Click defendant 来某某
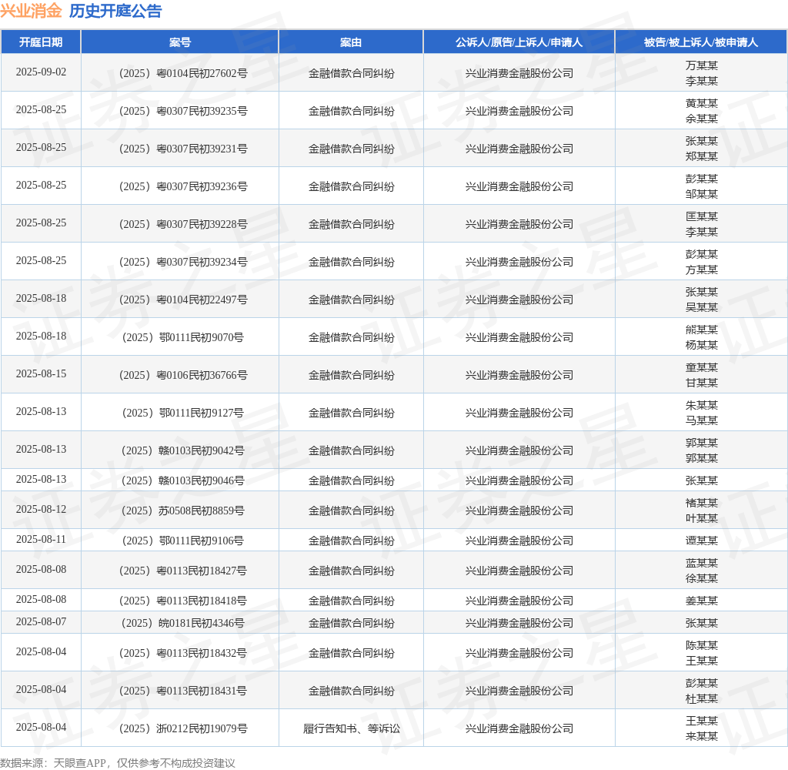 tap(702, 736)
